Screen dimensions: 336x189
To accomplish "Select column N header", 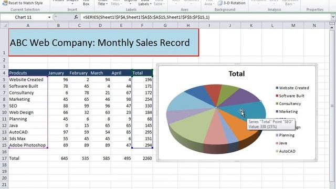I will click(314, 26).
